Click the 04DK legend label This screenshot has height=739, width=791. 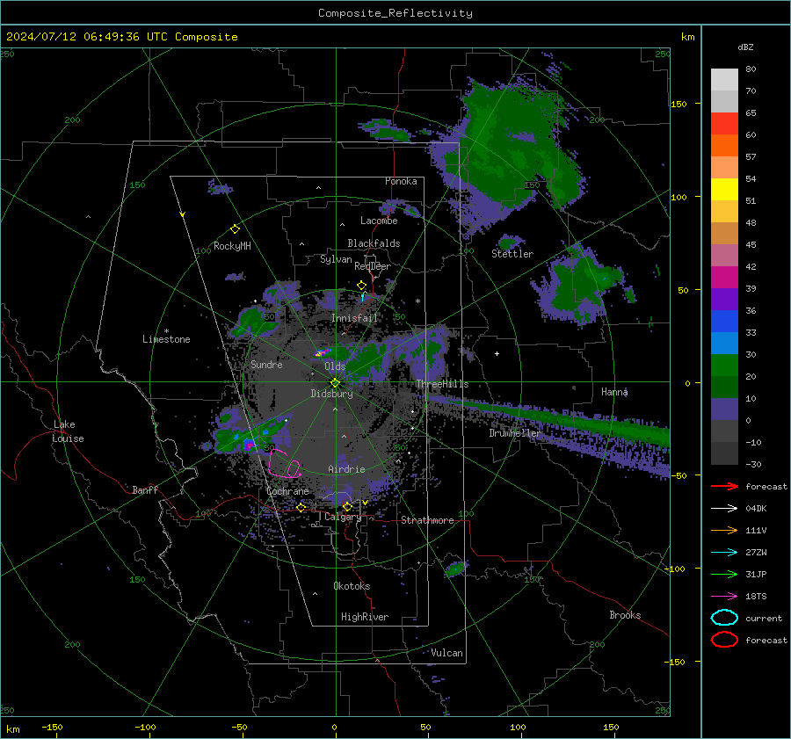click(756, 509)
